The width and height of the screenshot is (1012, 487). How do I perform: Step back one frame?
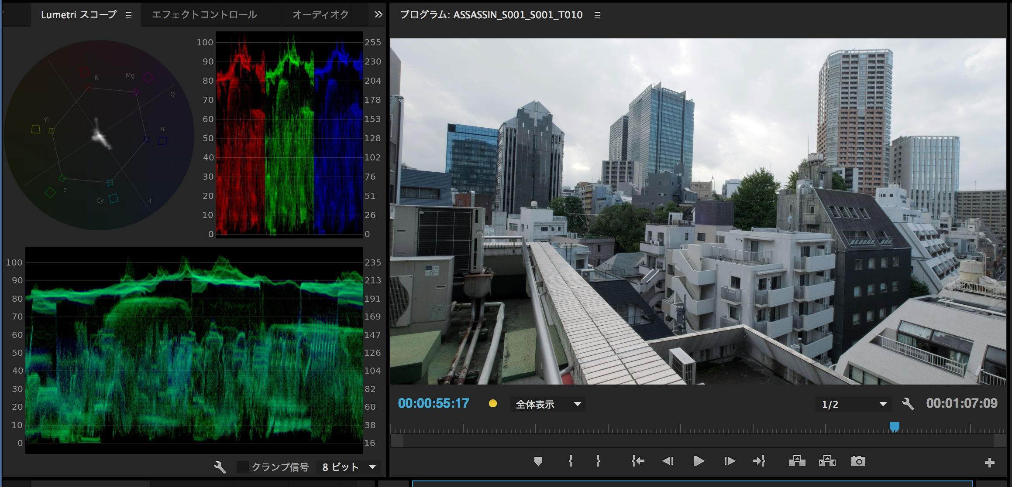[x=668, y=461]
